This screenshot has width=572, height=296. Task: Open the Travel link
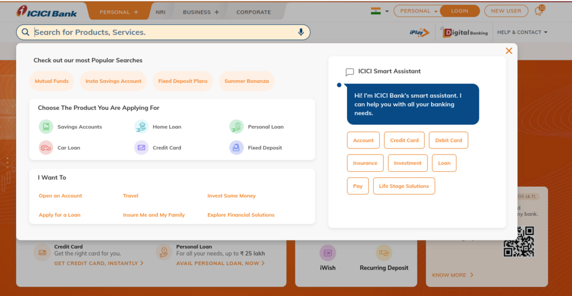click(x=131, y=196)
